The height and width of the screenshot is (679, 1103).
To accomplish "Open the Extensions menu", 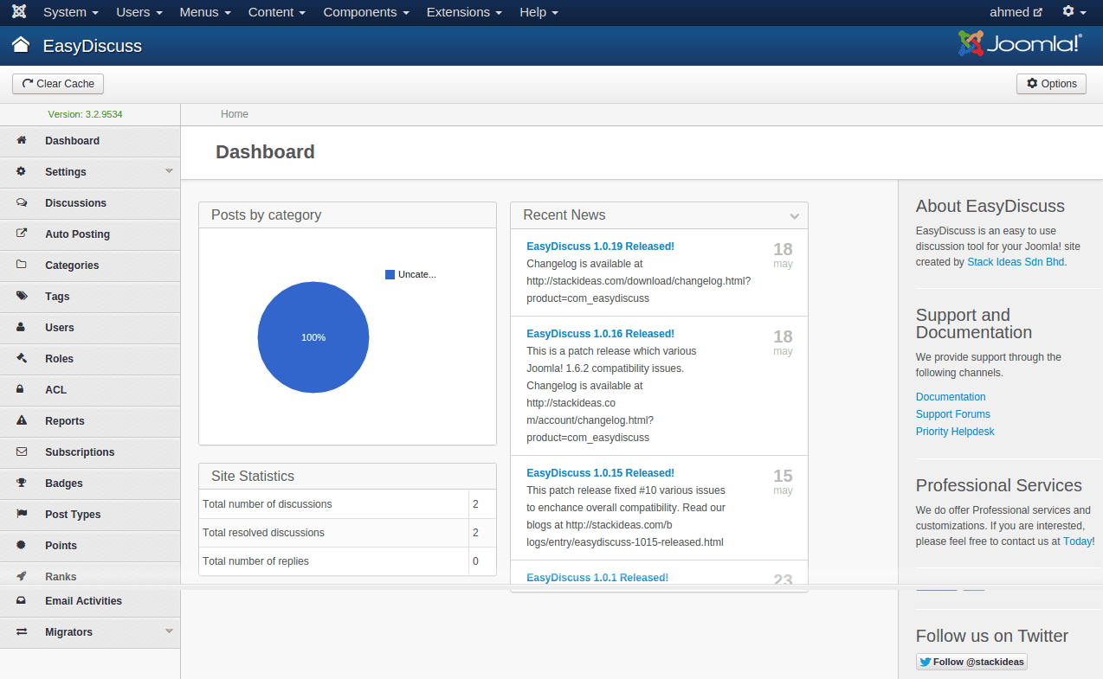I will 464,12.
